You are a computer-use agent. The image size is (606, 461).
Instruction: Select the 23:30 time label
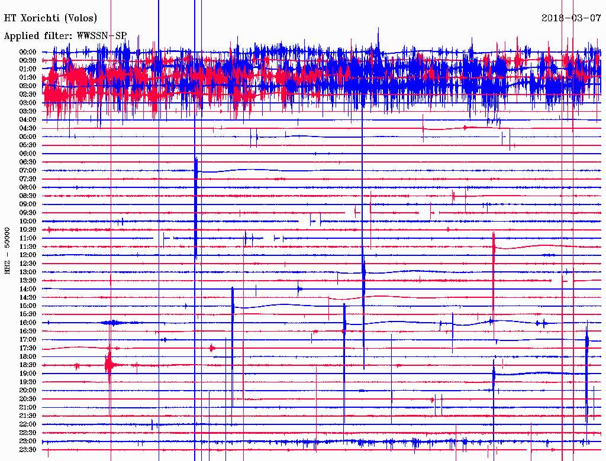tap(28, 450)
